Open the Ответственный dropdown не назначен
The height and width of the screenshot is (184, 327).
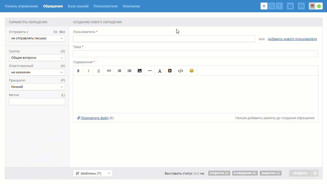(37, 72)
